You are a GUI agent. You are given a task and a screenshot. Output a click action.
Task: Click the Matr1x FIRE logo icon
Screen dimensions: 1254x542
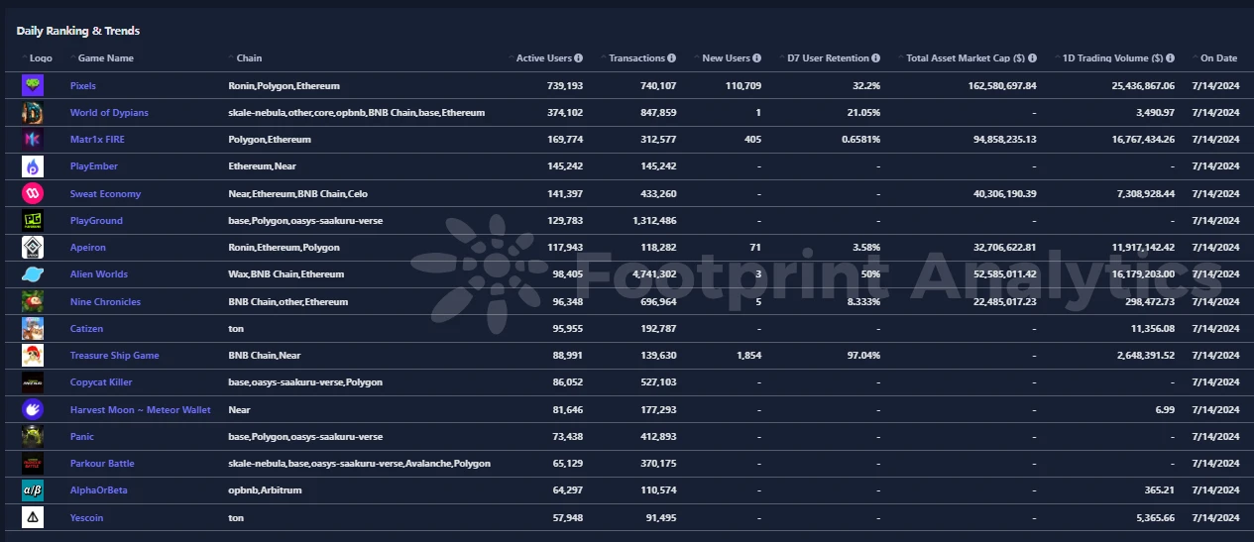tap(33, 140)
